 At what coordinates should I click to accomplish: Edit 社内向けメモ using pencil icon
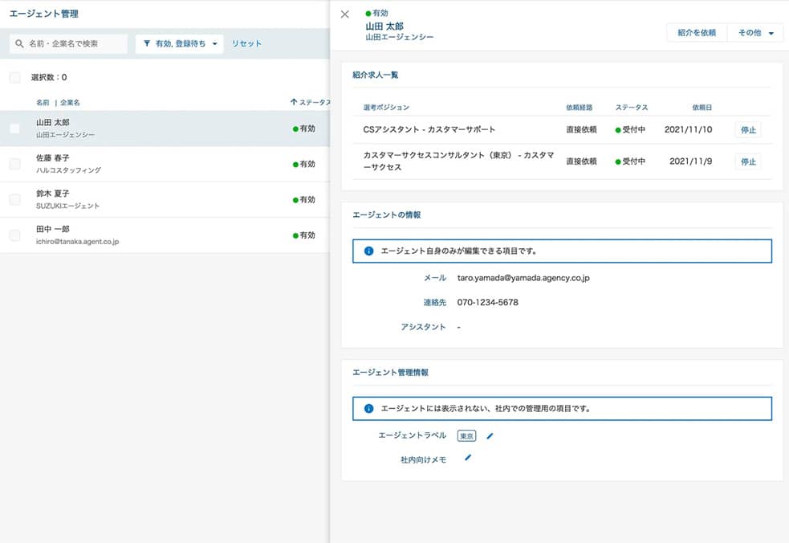468,458
